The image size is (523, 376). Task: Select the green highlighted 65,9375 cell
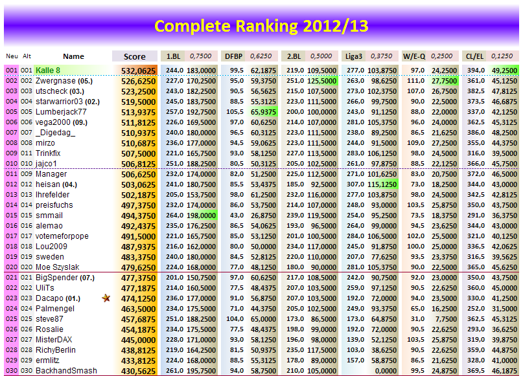[x=262, y=112]
